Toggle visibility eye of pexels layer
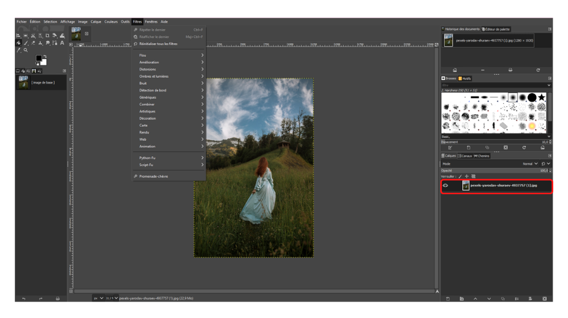The height and width of the screenshot is (318, 568). [x=445, y=186]
